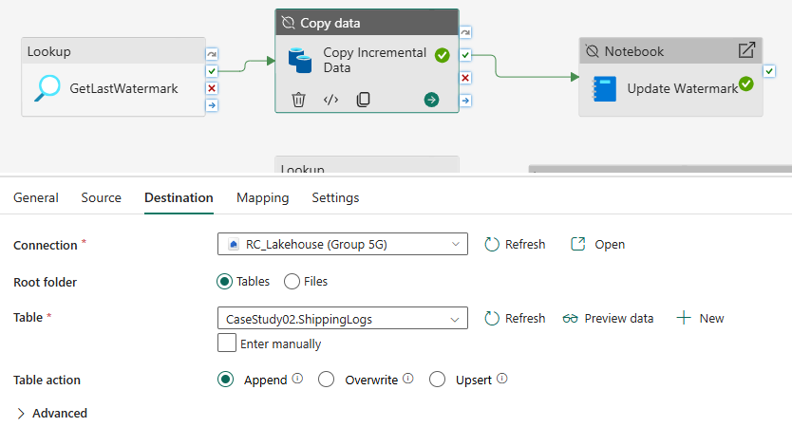Select the Update Watermark Notebook activity
The height and width of the screenshot is (427, 792).
coord(670,77)
